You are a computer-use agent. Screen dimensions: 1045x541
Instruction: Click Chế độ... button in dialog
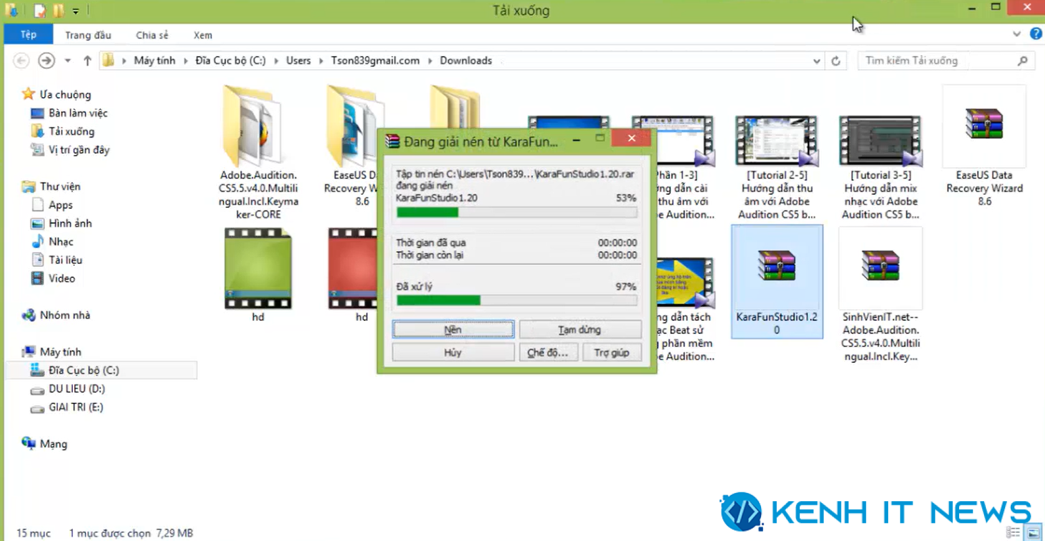[547, 352]
